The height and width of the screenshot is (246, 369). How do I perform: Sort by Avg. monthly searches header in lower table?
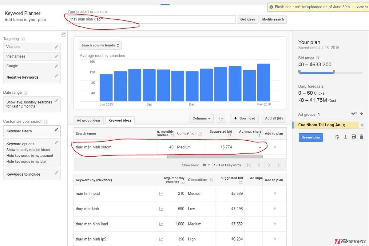[174, 180]
